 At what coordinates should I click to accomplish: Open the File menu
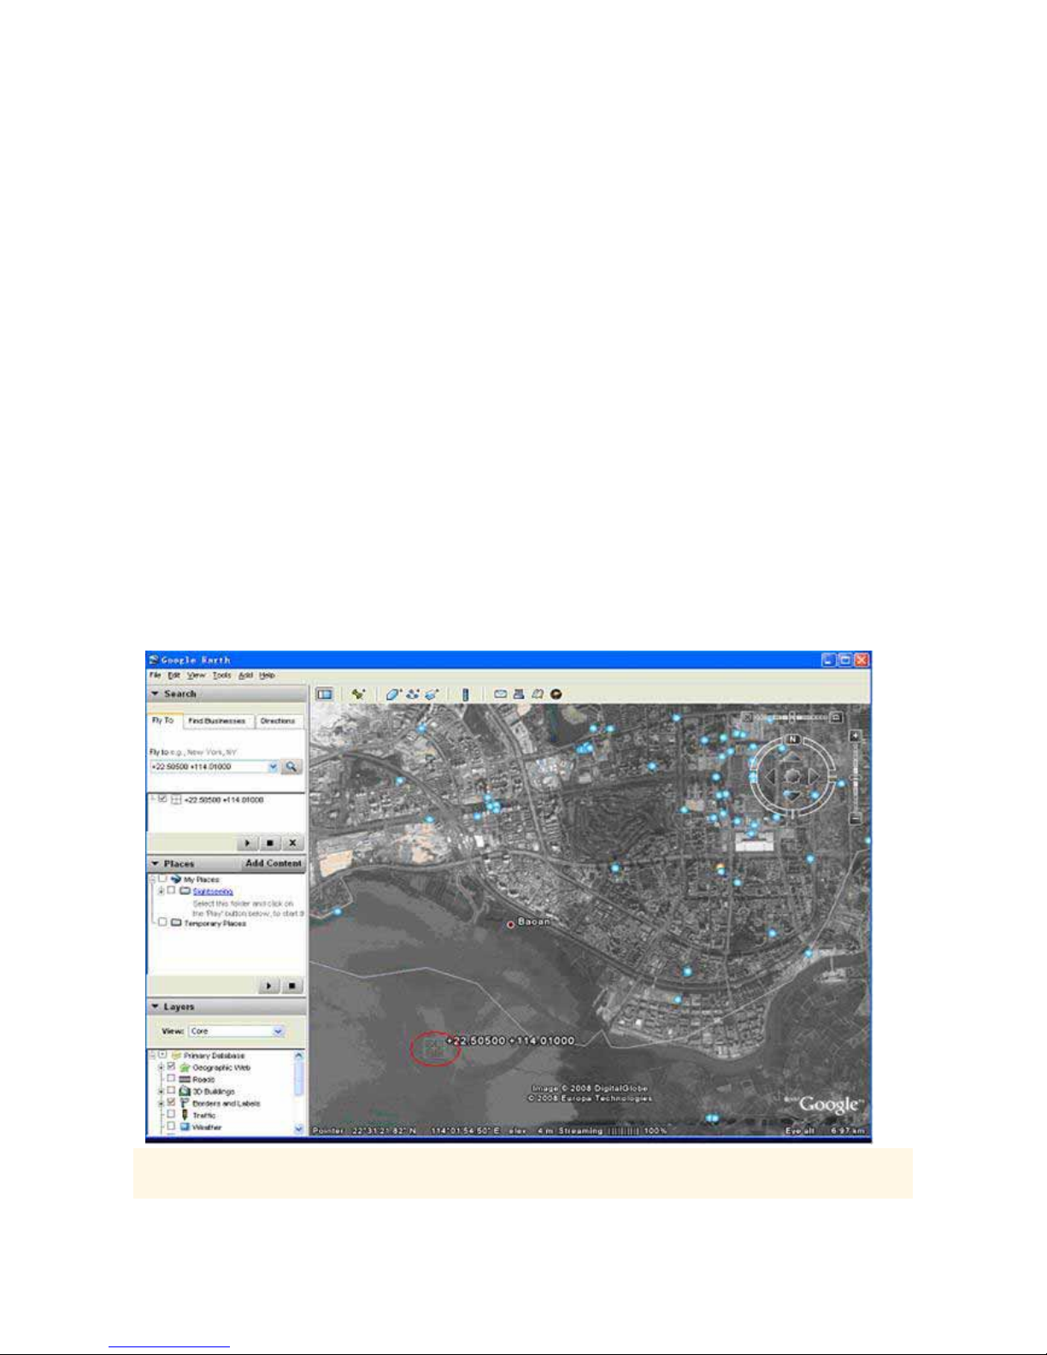click(156, 675)
